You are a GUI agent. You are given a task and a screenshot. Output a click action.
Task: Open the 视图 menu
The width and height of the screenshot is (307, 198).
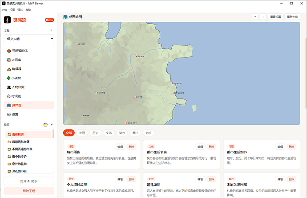[x=12, y=10]
